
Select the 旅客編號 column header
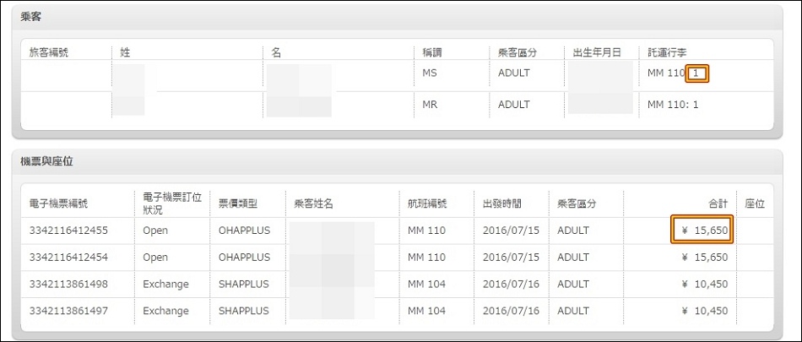point(49,52)
